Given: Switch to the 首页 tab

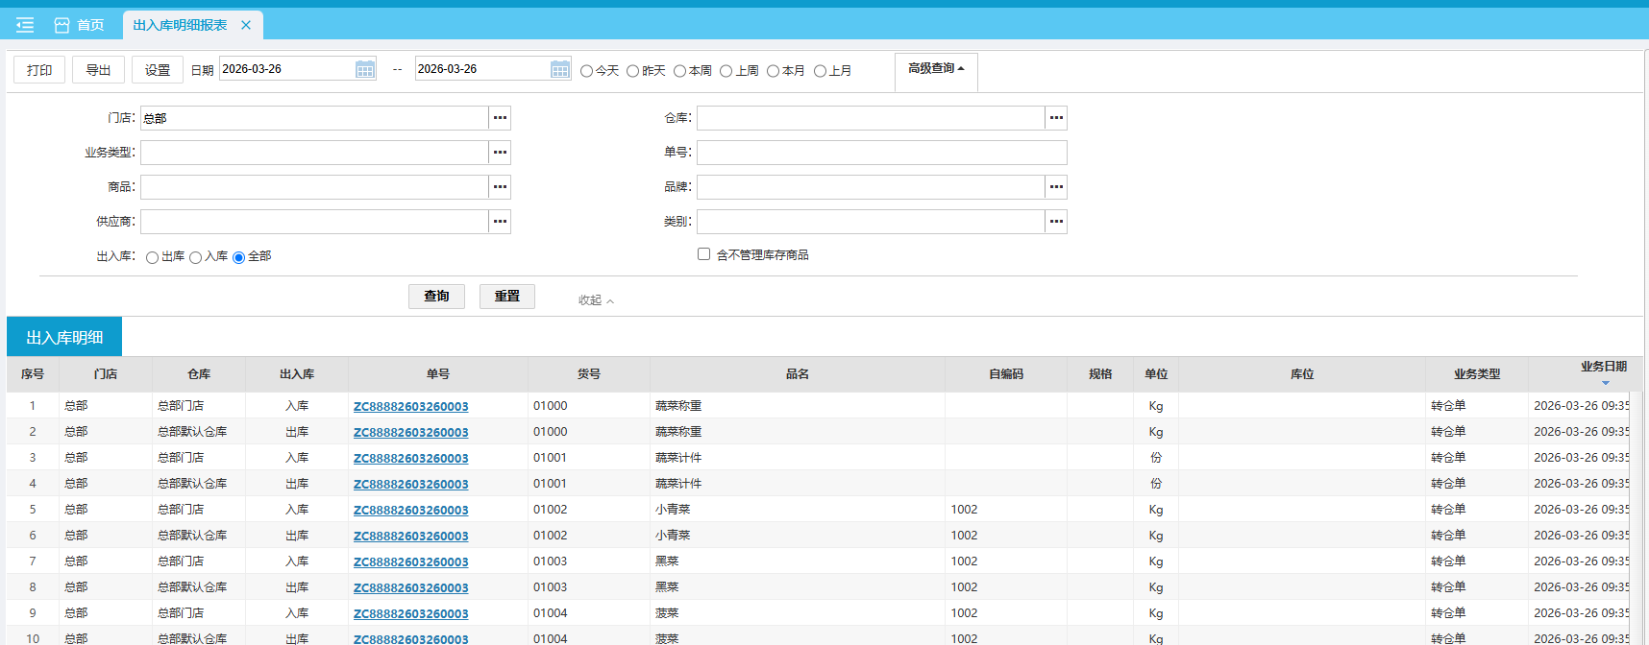Looking at the screenshot, I should pos(80,25).
